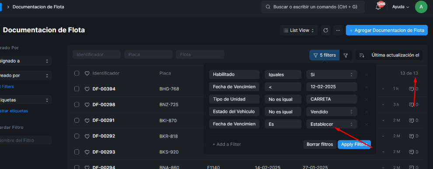The image size is (433, 169).
Task: Like DF-00293 with heart icon
Action: pos(87,152)
